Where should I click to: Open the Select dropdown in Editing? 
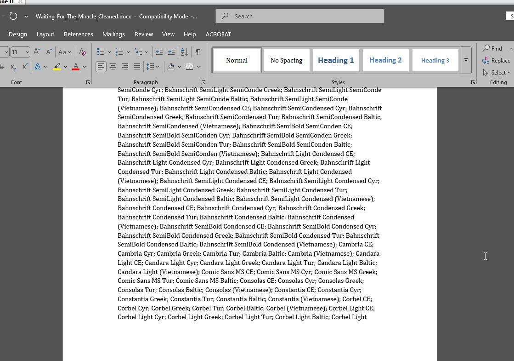496,73
